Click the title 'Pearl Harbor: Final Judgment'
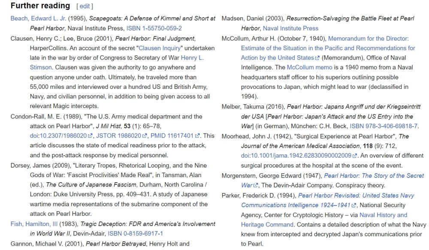Screen dimensions: 429x250 coord(155,39)
